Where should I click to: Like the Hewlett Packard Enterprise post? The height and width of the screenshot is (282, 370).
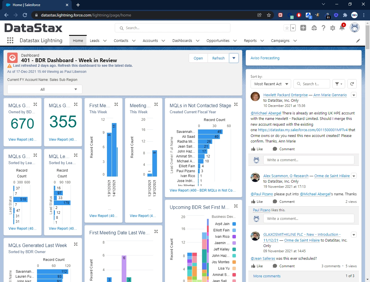(x=257, y=149)
